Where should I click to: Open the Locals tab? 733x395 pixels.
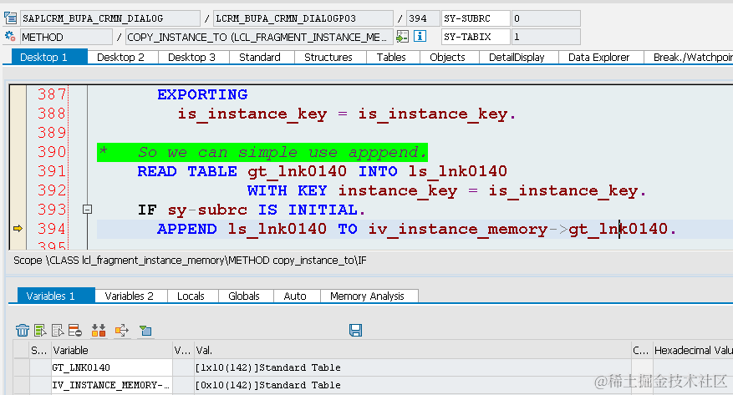[x=191, y=296]
